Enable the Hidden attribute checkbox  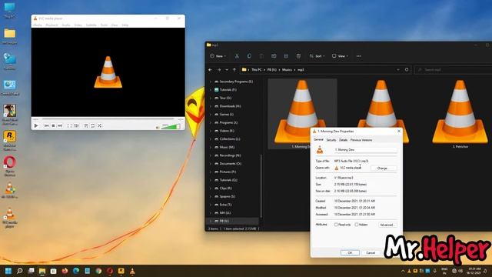coord(357,225)
